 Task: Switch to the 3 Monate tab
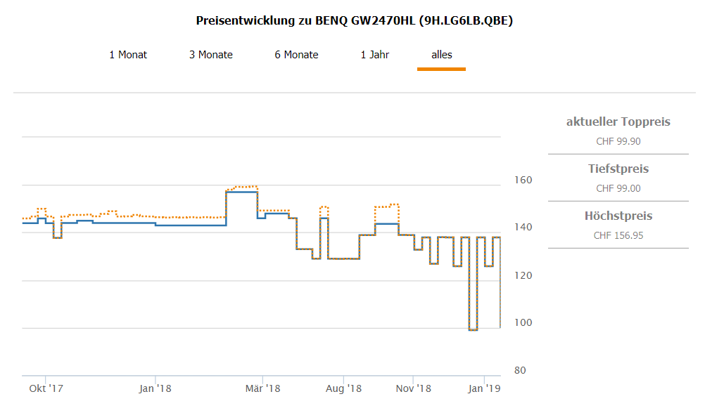pyautogui.click(x=210, y=55)
